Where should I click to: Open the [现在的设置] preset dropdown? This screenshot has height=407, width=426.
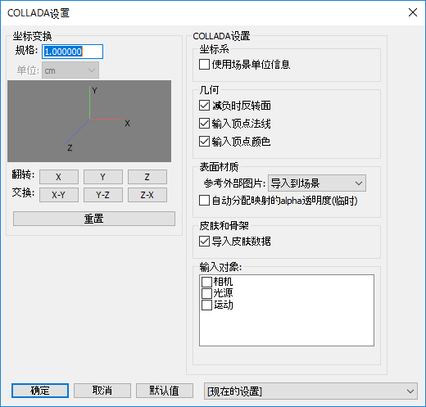(310, 391)
